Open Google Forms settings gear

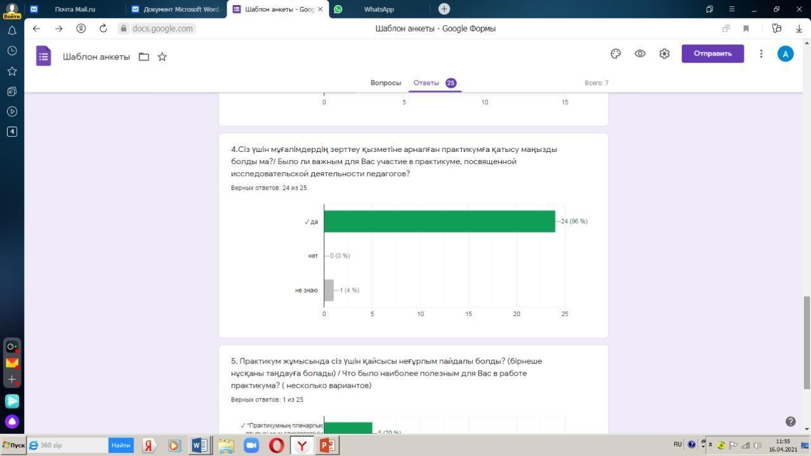664,54
